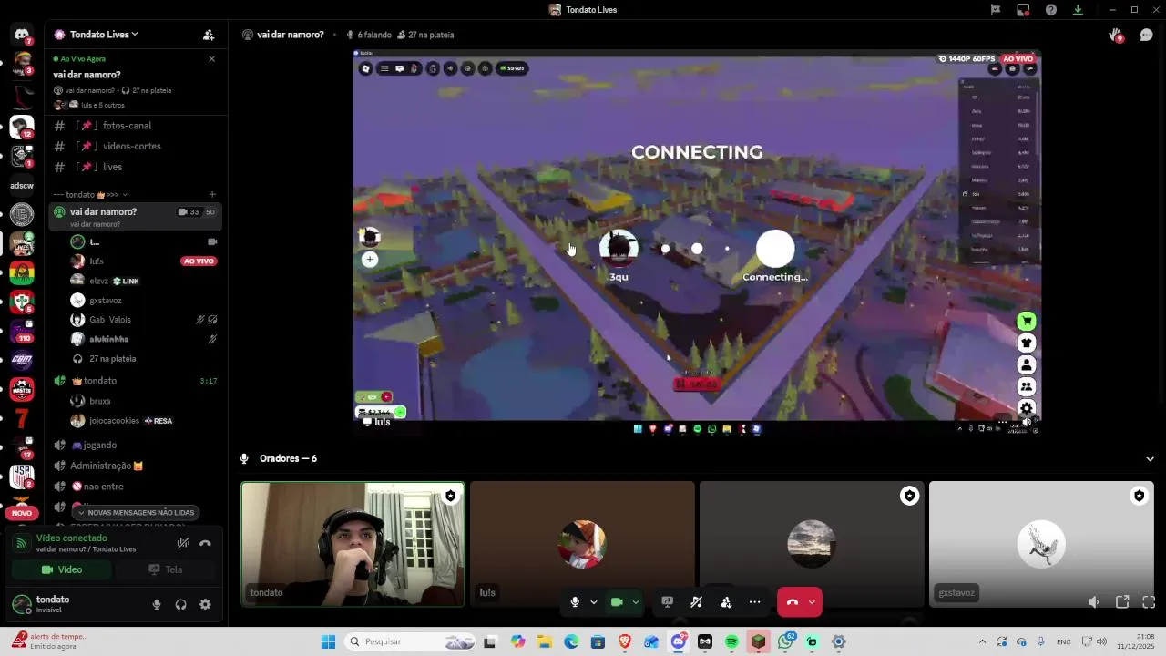The image size is (1166, 656).
Task: Open disconnect options dropdown arrow
Action: click(x=812, y=602)
